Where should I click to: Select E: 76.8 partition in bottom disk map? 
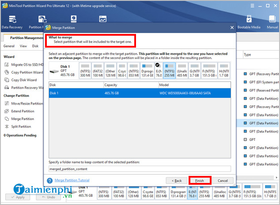(x=193, y=192)
